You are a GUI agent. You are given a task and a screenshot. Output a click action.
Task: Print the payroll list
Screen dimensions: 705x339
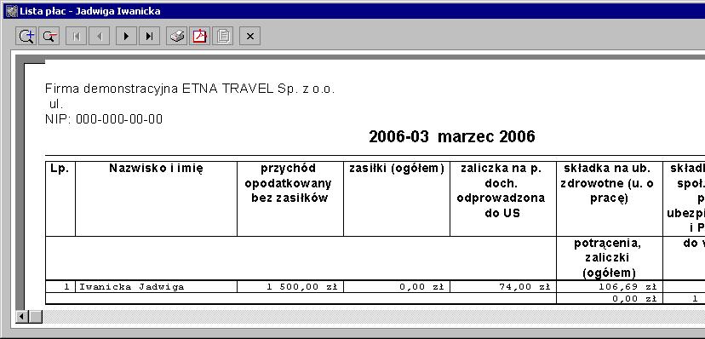pos(177,37)
